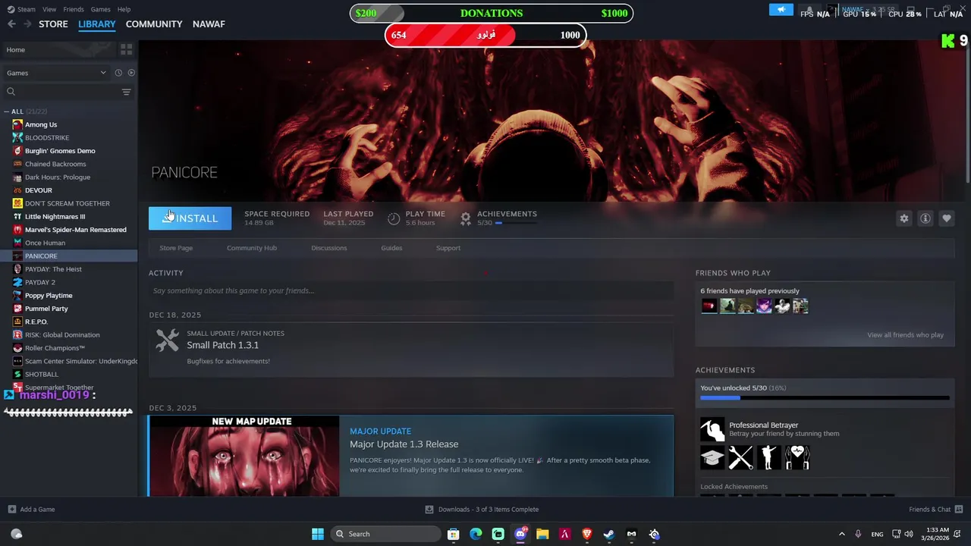Click the header ACHIEVEMENTS 5/30 progress bar
This screenshot has width=971, height=546.
coord(516,223)
